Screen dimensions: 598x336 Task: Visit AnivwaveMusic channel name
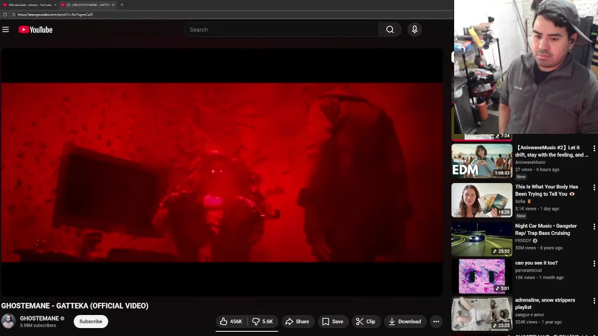click(x=530, y=162)
